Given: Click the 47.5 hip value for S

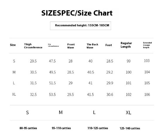Looking at the screenshot, I should click(52, 61).
